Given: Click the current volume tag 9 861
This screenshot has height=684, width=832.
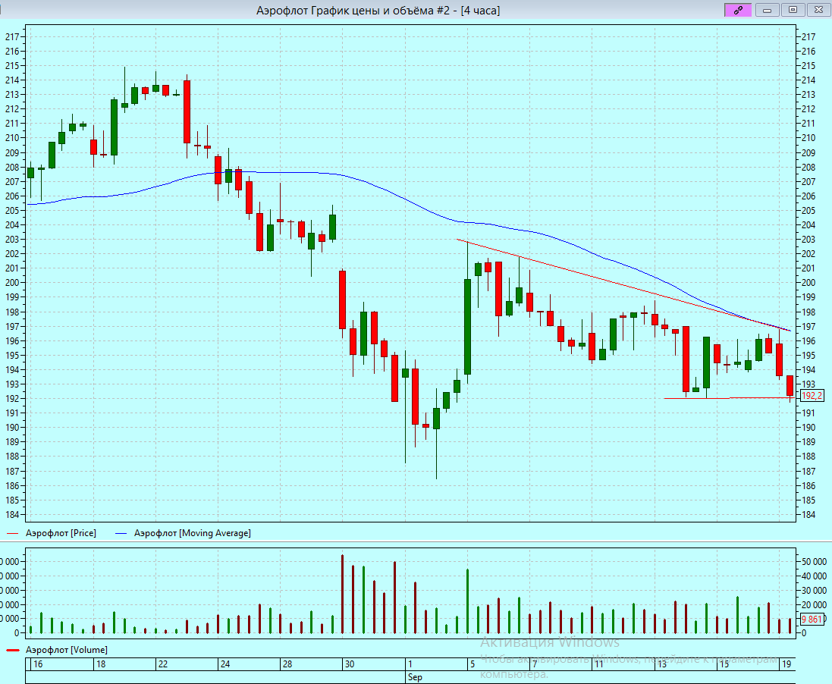Looking at the screenshot, I should coord(812,620).
